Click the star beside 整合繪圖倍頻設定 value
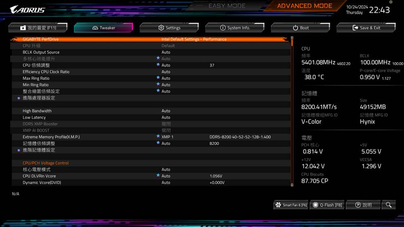 [x=158, y=91]
